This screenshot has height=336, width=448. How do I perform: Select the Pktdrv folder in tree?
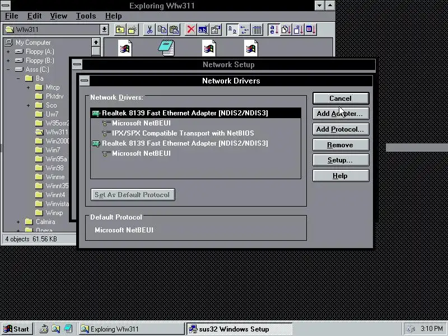[x=54, y=96]
